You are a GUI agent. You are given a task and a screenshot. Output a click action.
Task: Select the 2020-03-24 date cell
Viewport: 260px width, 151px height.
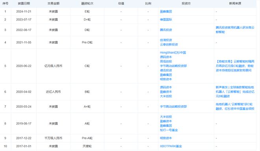[24, 106]
